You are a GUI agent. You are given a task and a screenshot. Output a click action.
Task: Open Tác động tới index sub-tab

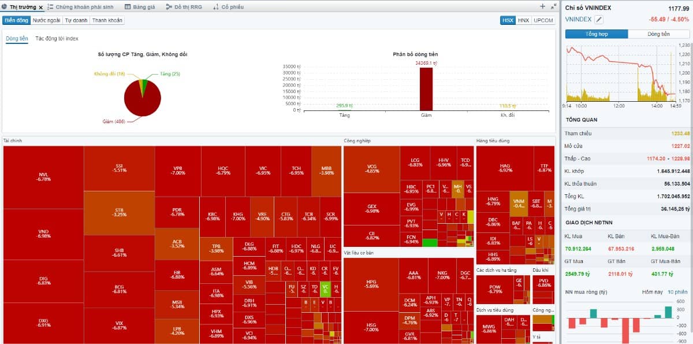click(x=57, y=39)
